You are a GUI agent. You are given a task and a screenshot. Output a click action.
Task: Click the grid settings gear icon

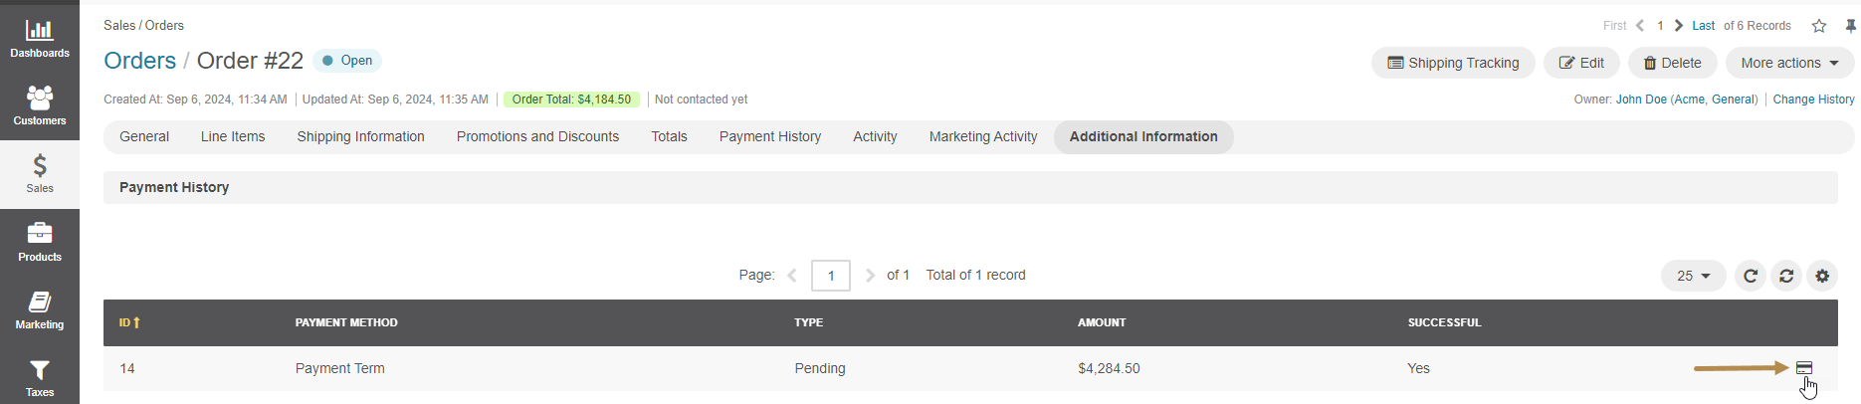(1822, 276)
